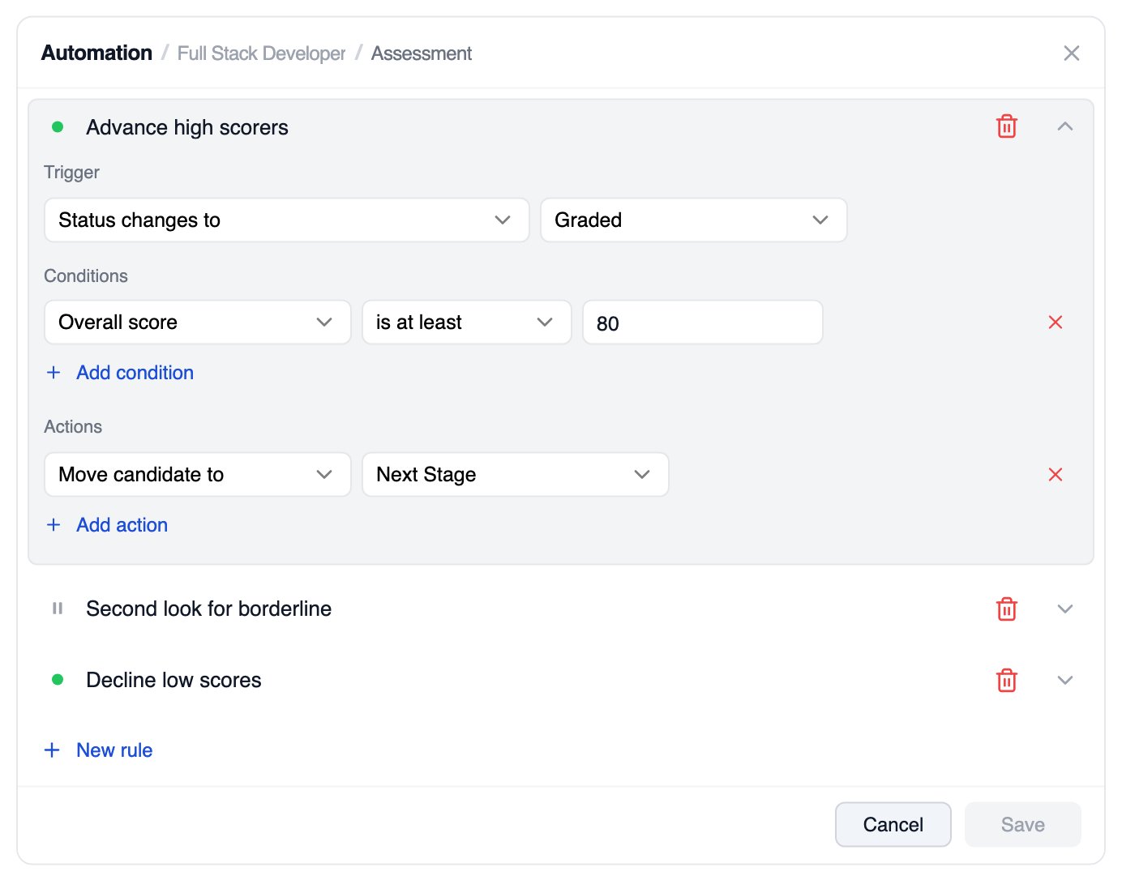Open the is at least operator dropdown

point(467,323)
